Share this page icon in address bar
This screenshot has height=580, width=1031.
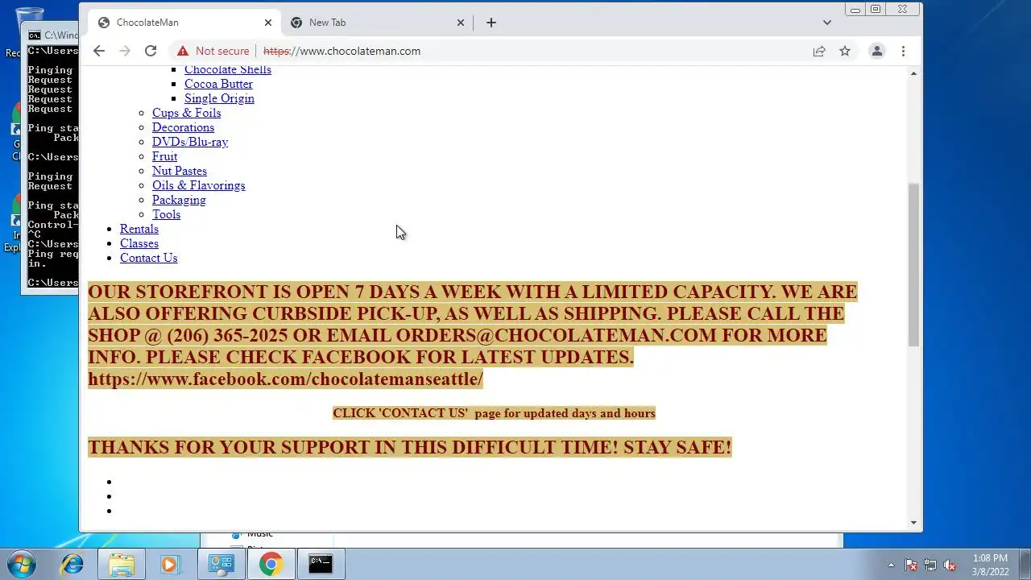[819, 51]
